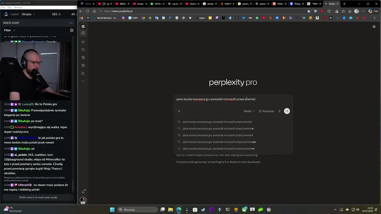Select suggestion ending with 'przed premieri'

(x=233, y=135)
